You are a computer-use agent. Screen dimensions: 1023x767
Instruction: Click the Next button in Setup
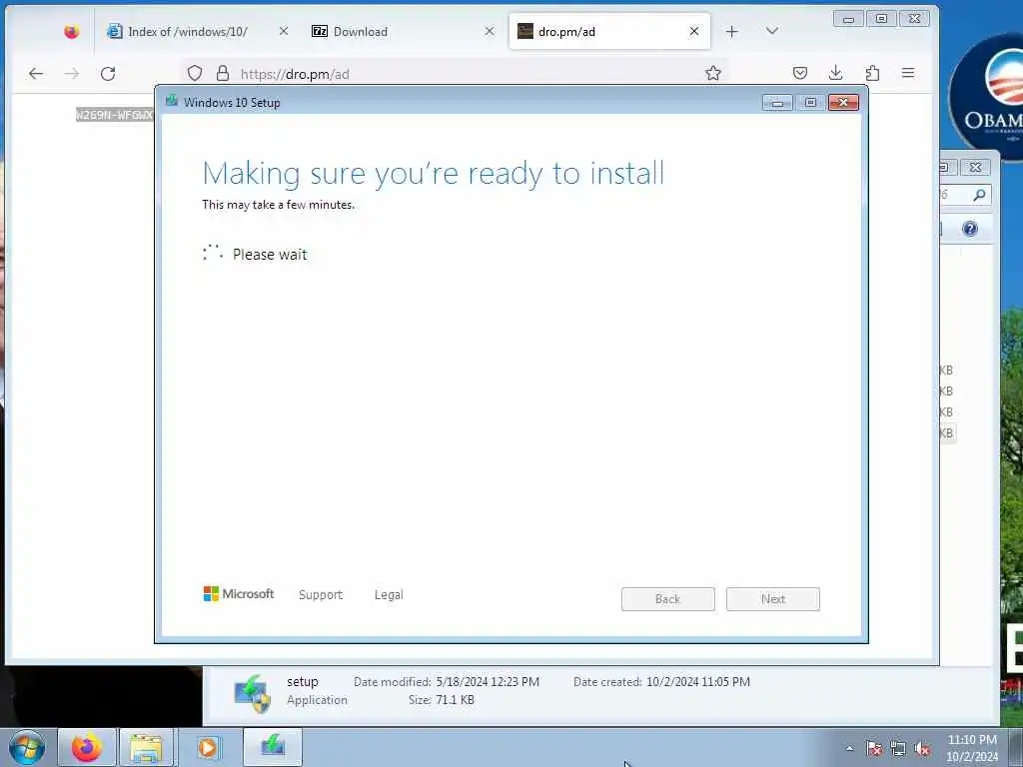pyautogui.click(x=773, y=599)
